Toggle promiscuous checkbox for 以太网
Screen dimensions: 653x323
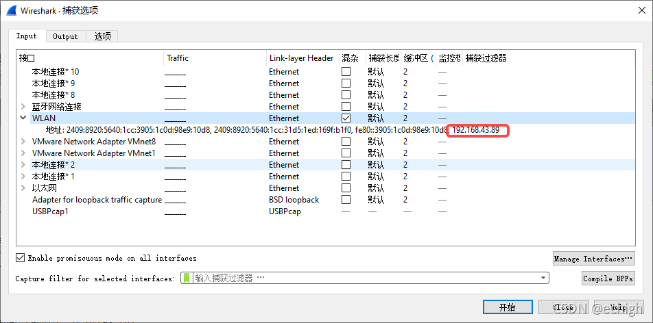pyautogui.click(x=346, y=188)
